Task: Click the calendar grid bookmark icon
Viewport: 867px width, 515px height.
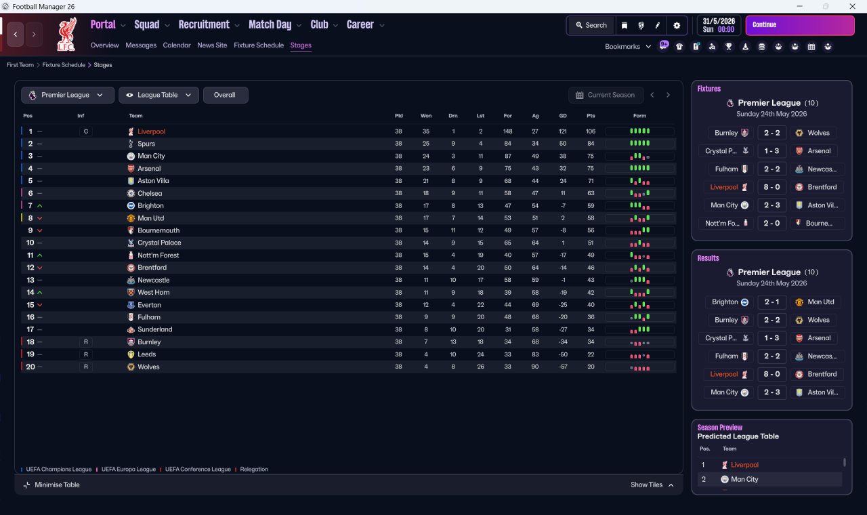Action: pos(811,47)
